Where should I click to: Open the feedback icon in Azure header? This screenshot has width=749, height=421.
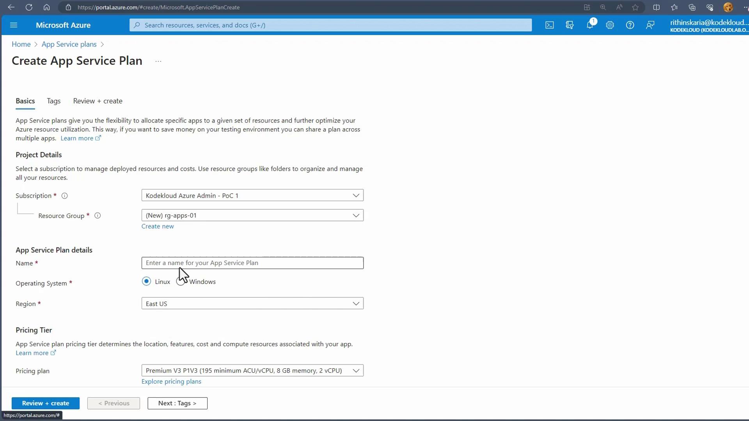click(650, 25)
